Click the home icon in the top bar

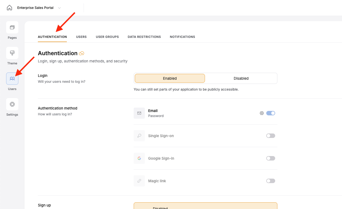pos(9,8)
